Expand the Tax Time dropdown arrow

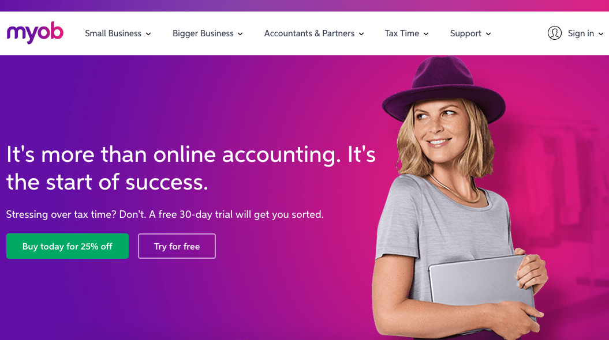pos(425,34)
